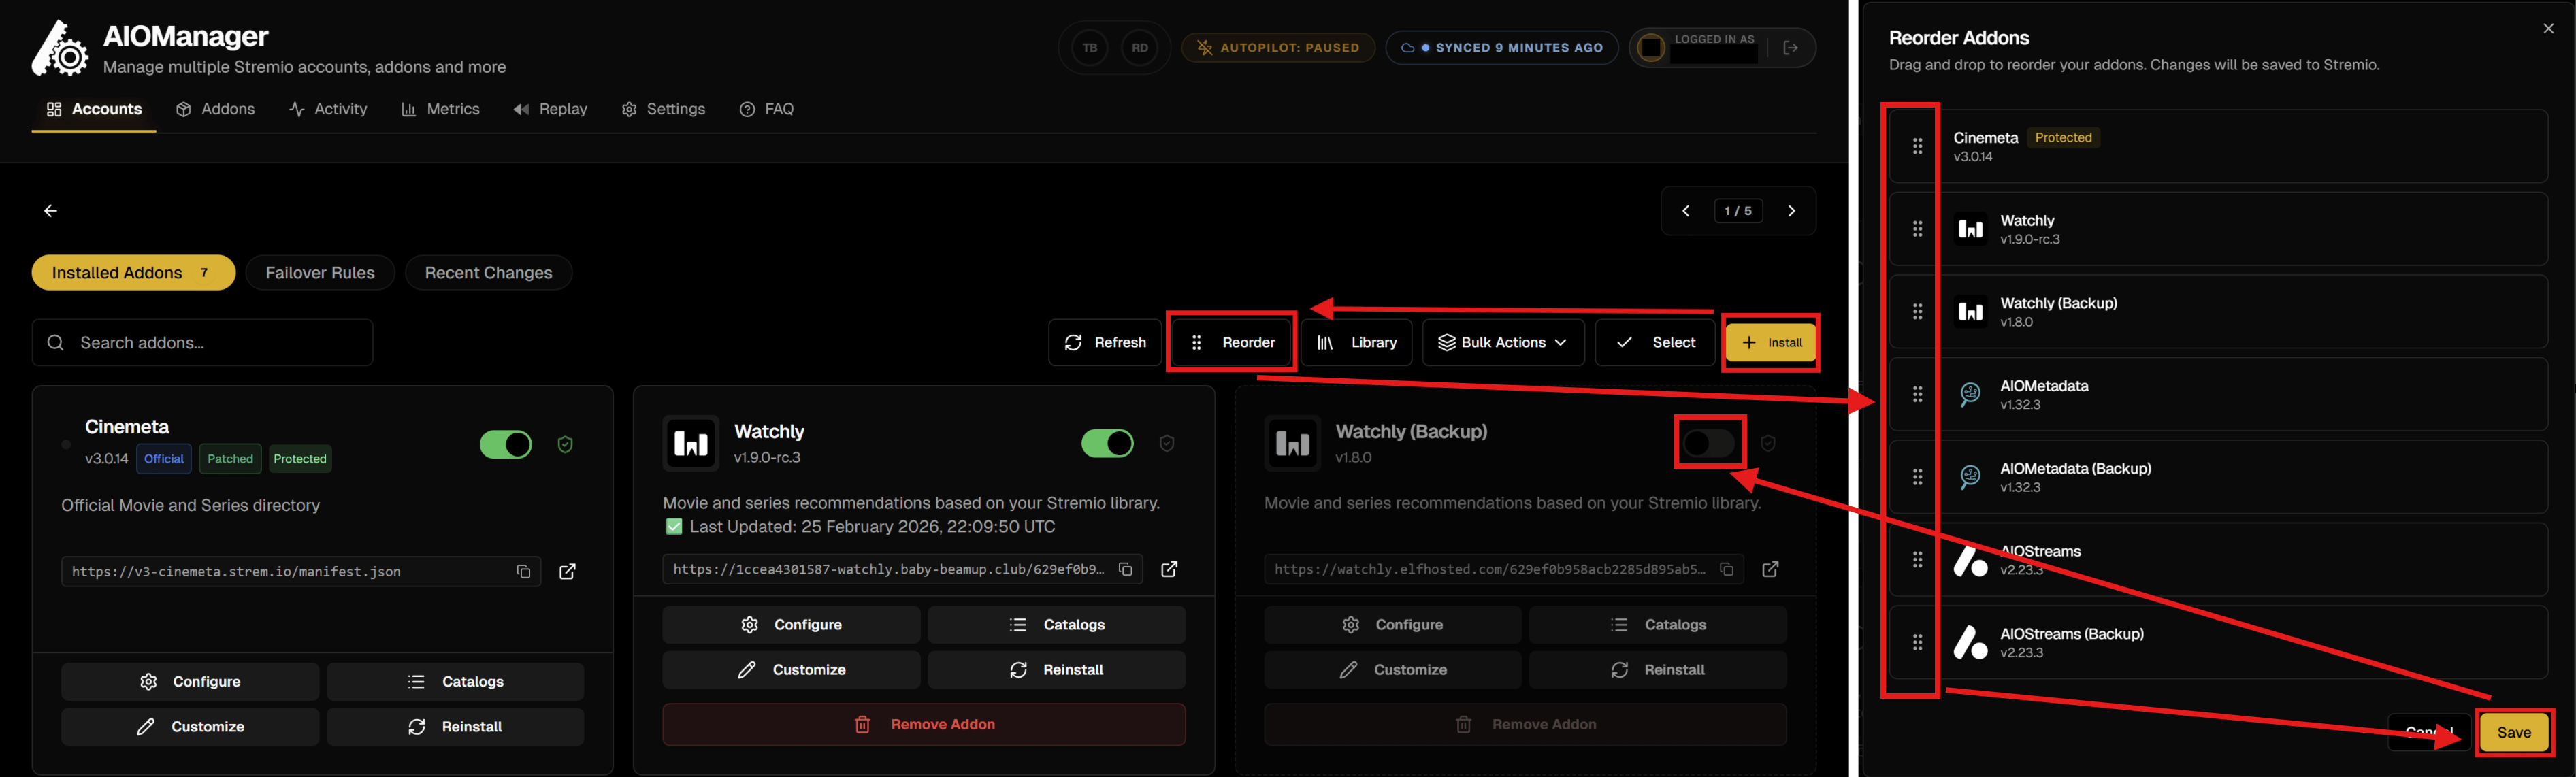Click the Reorder button
This screenshot has width=2576, height=777.
click(x=1232, y=343)
